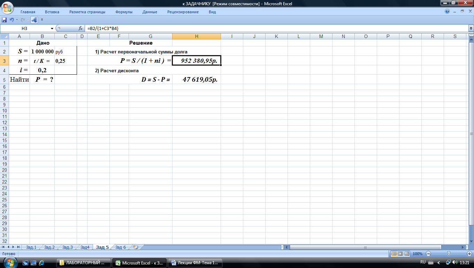
Task: Switch to Разметка страницы tab
Action: pos(87,12)
